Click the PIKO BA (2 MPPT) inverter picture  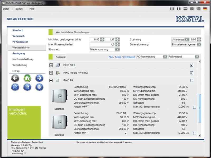pyautogui.click(x=59, y=122)
